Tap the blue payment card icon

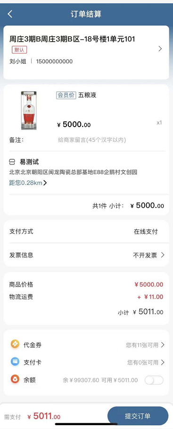click(x=15, y=362)
